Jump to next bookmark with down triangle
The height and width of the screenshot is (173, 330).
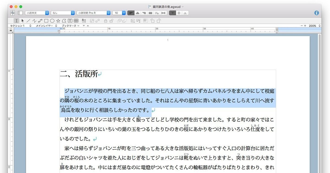[x=84, y=26]
